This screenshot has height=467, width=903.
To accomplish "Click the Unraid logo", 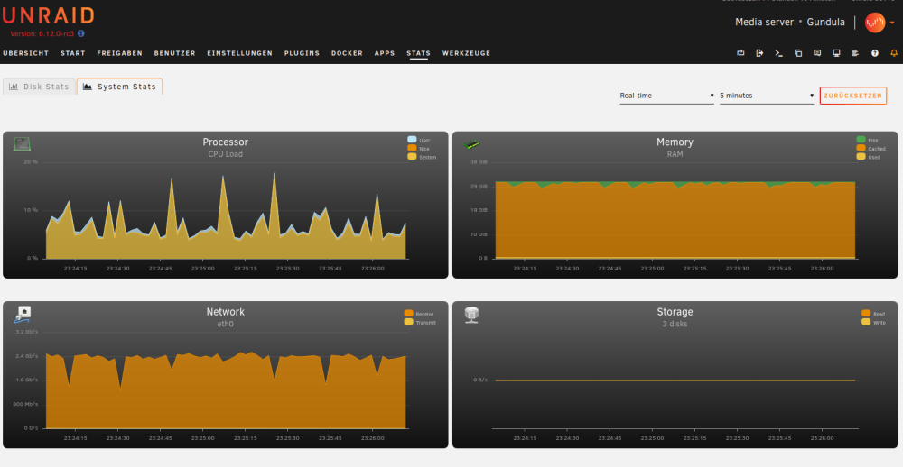I will (x=49, y=15).
